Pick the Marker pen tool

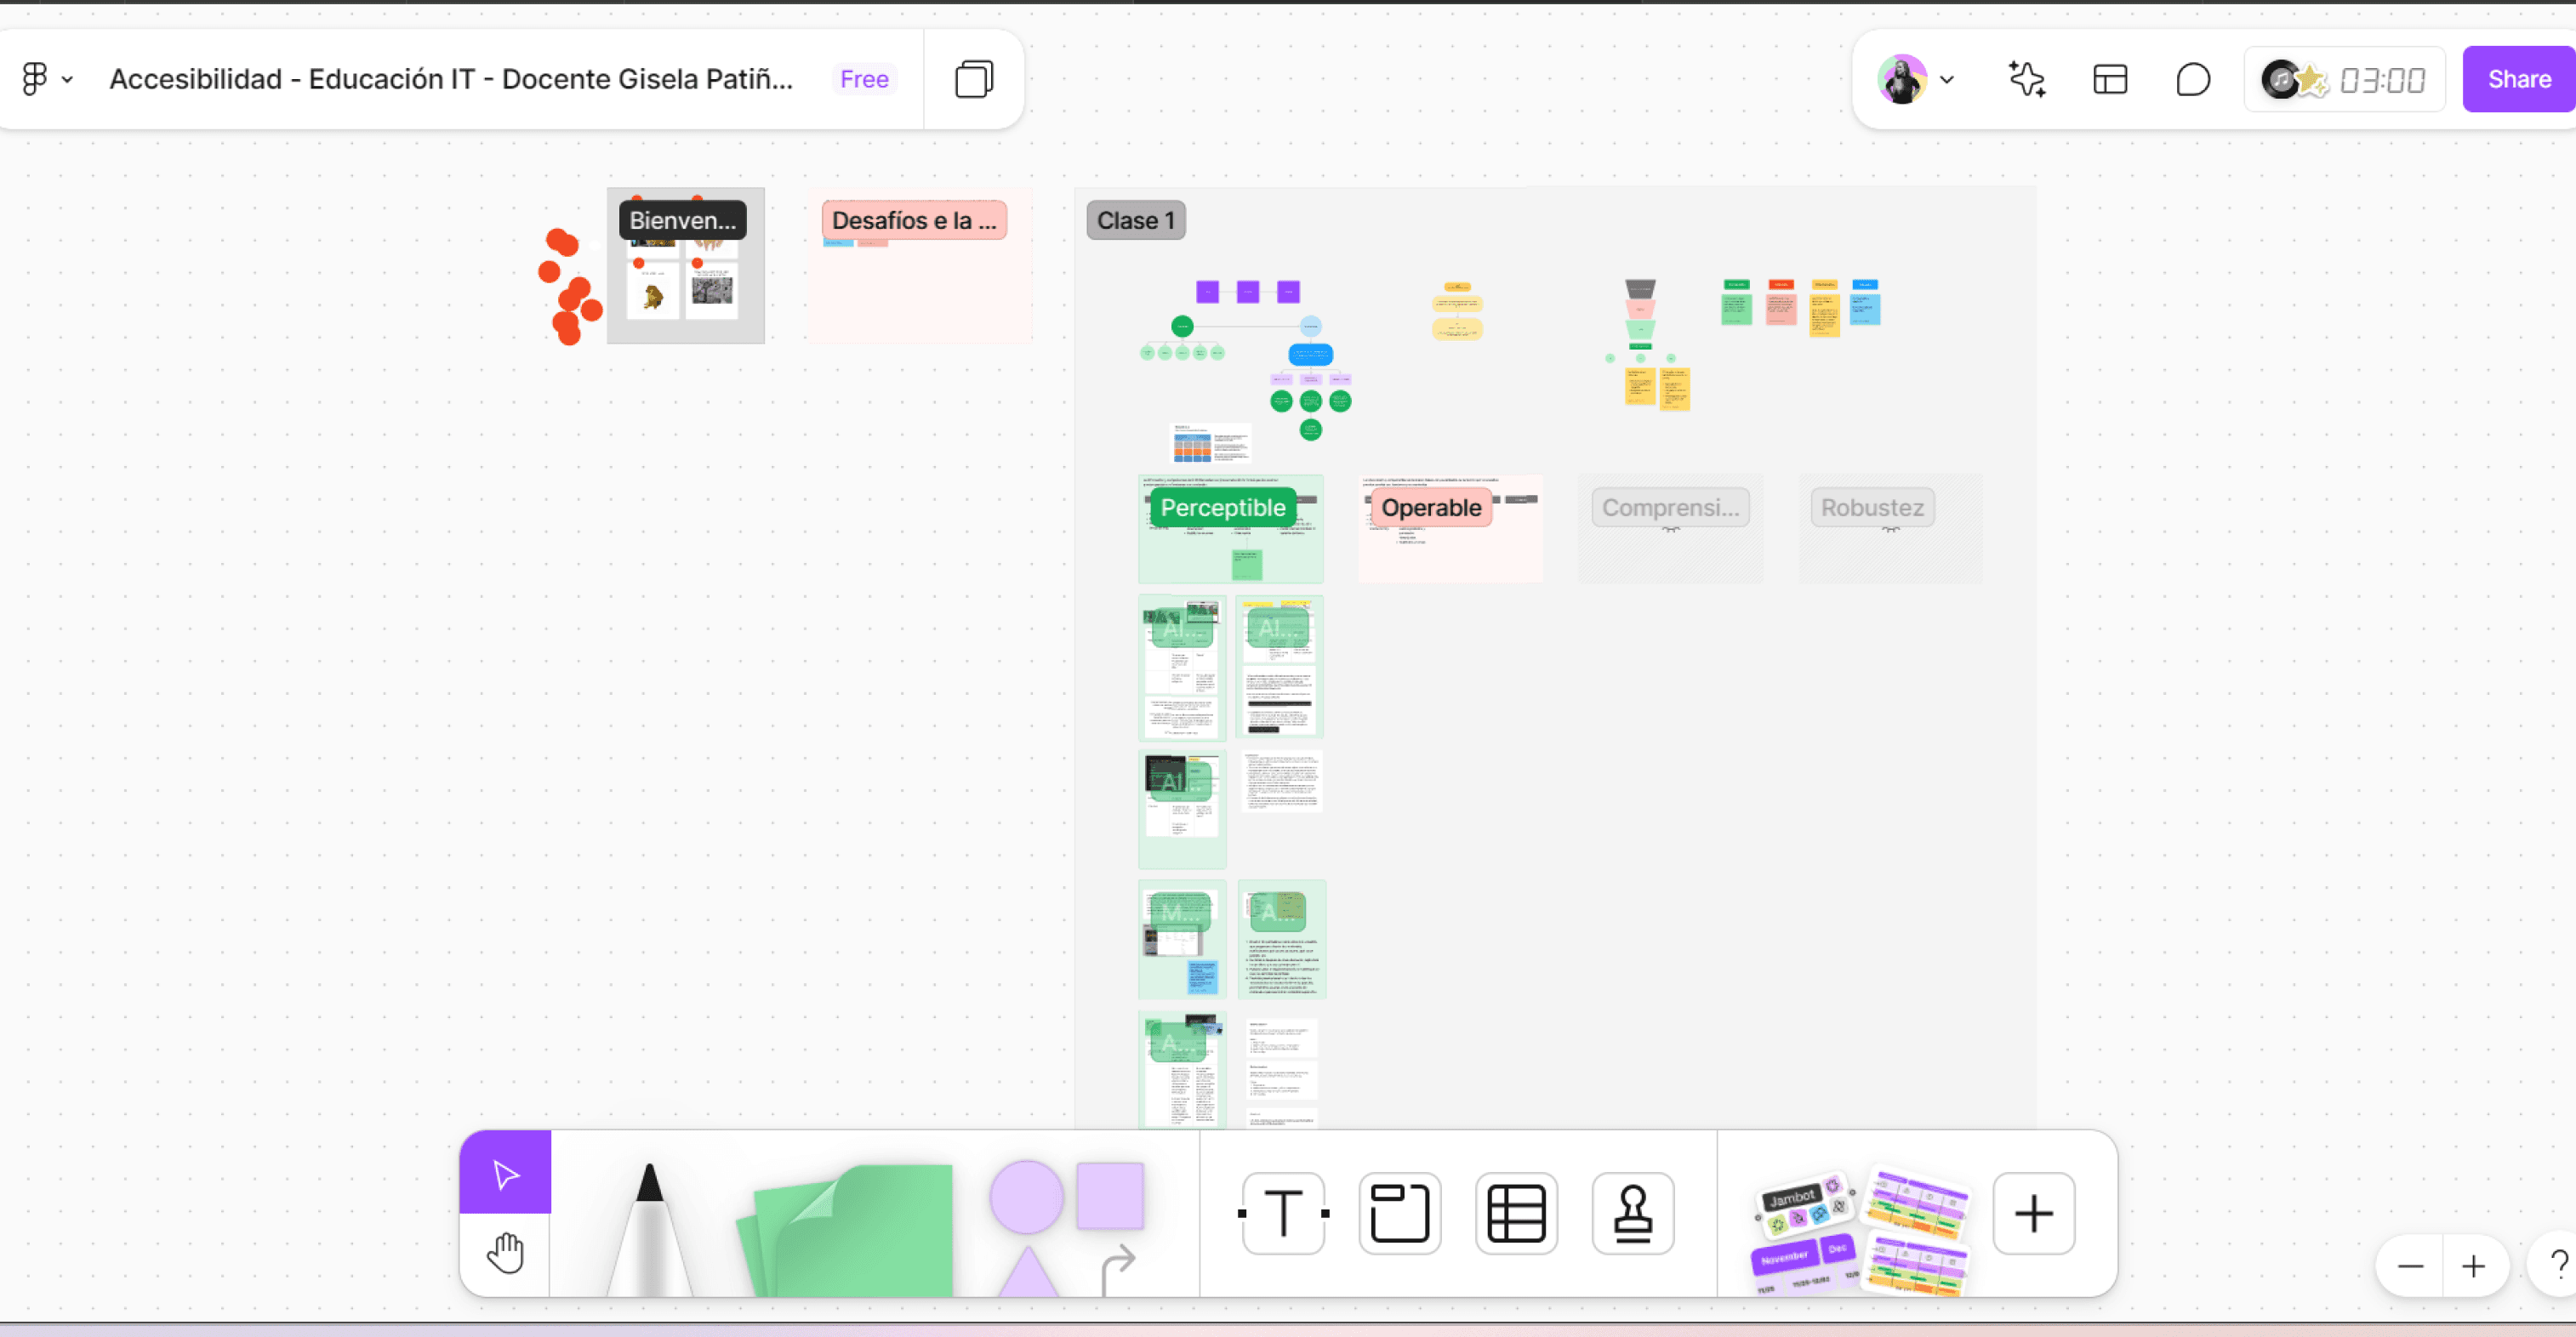pyautogui.click(x=650, y=1230)
